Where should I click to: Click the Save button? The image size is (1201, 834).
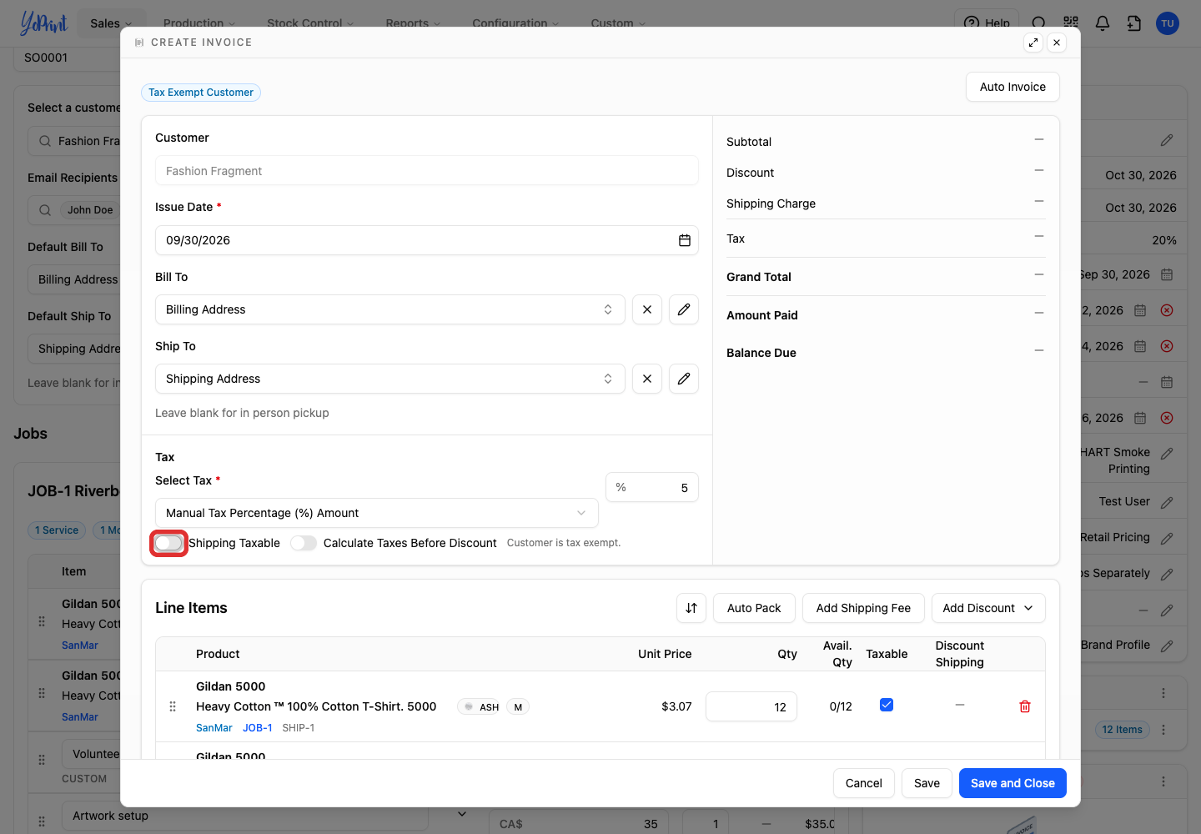[927, 783]
